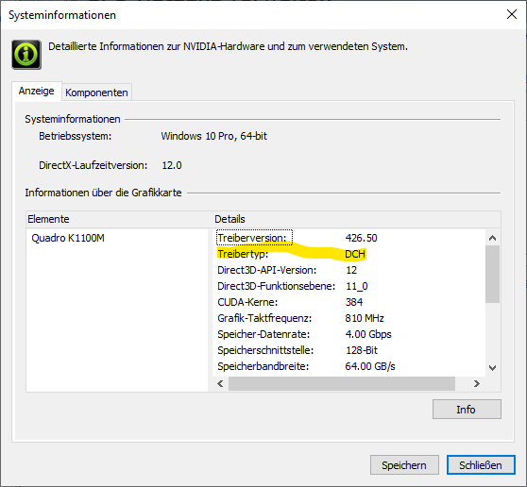
Task: Click the Speichern button
Action: [404, 465]
